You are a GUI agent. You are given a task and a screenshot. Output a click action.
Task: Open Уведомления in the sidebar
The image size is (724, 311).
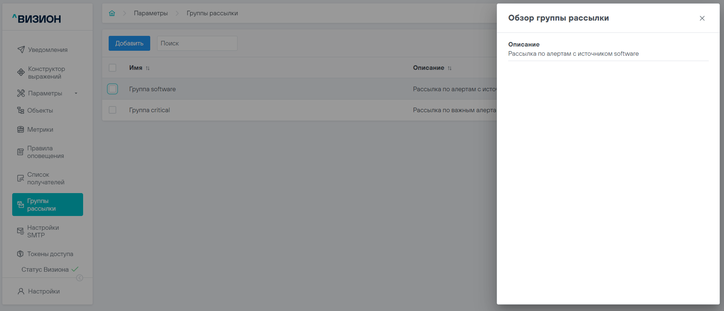click(x=48, y=50)
